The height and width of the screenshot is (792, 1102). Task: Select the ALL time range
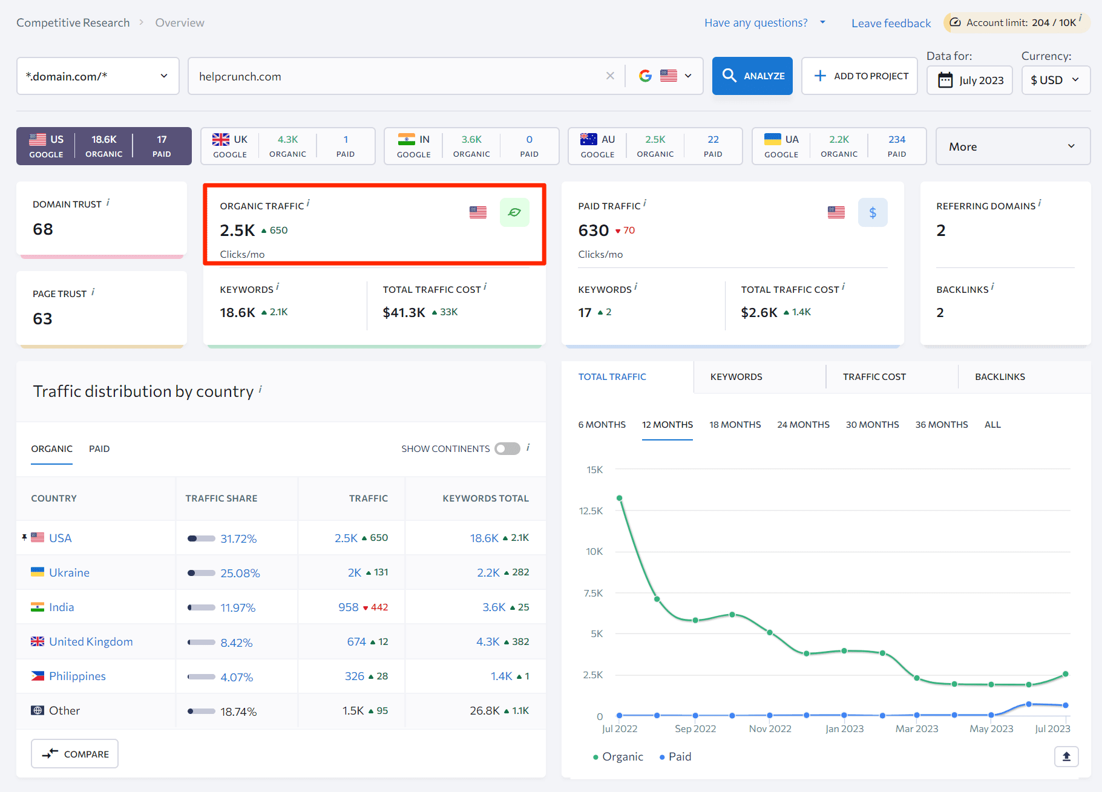click(x=992, y=425)
